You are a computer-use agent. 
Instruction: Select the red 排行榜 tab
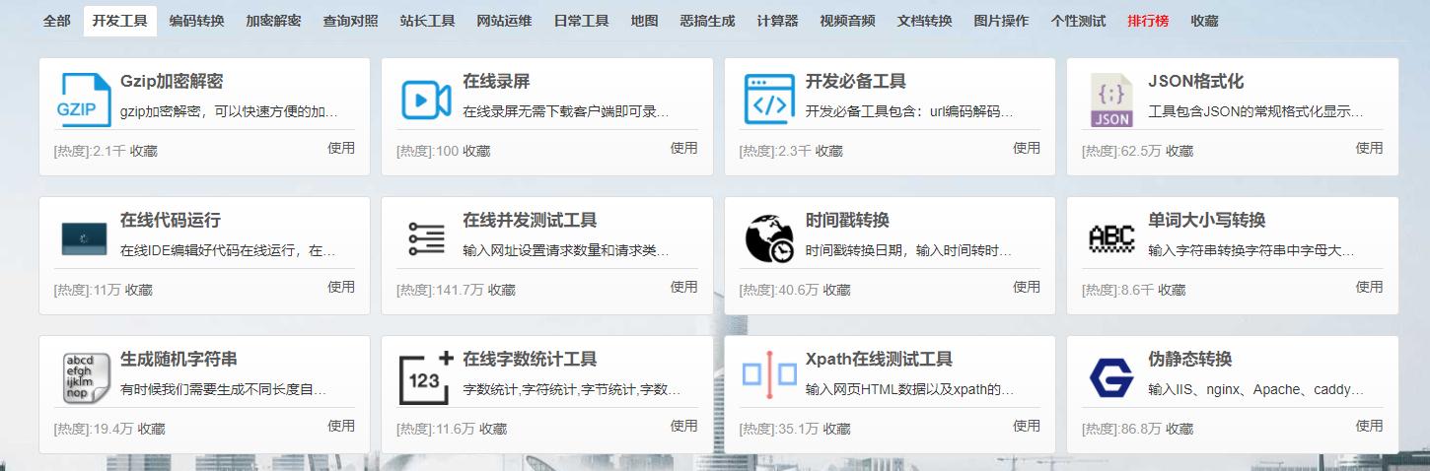point(1148,21)
